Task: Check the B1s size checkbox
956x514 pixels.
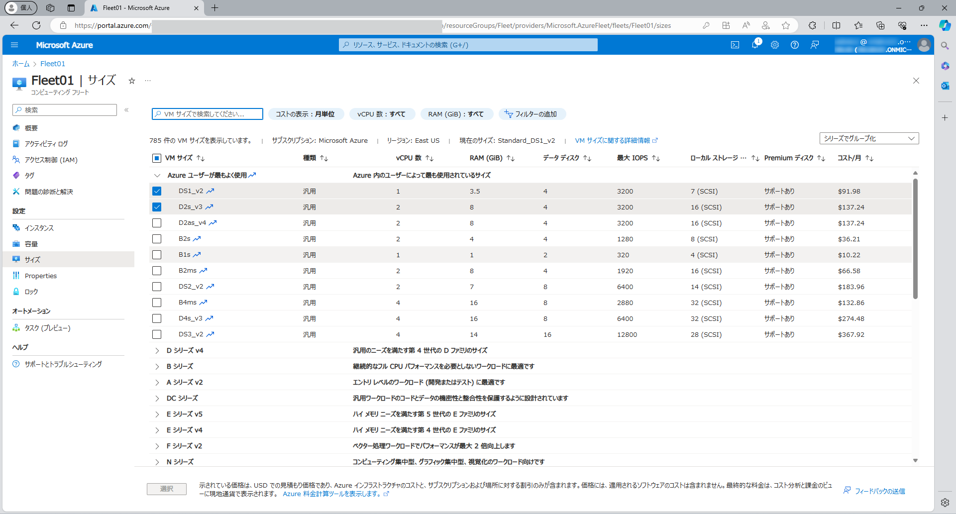Action: [157, 255]
